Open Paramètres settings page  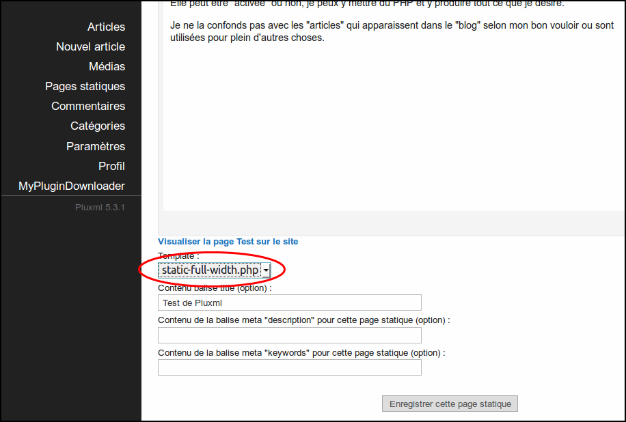pos(96,147)
